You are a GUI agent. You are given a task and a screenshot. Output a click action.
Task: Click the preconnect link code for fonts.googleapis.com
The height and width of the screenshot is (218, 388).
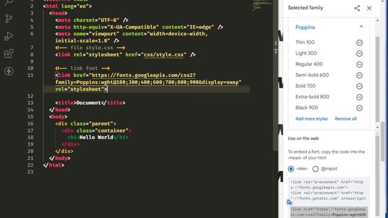click(327, 185)
